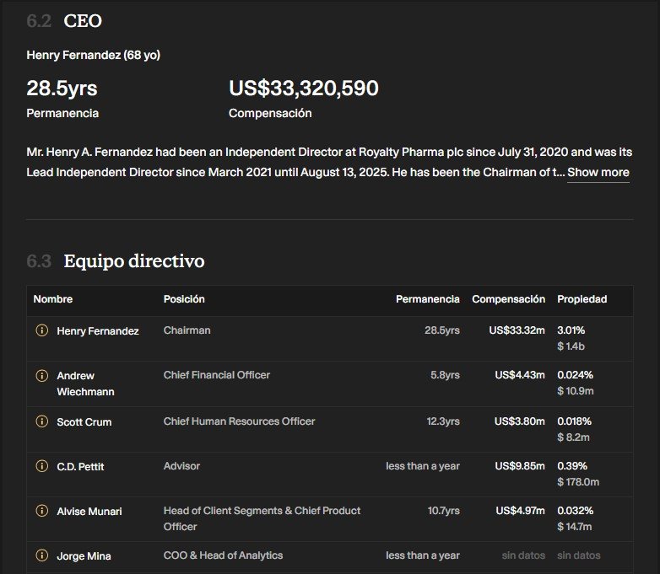Image resolution: width=660 pixels, height=574 pixels.
Task: Open info icon beside Scott Crum
Action: [x=41, y=421]
